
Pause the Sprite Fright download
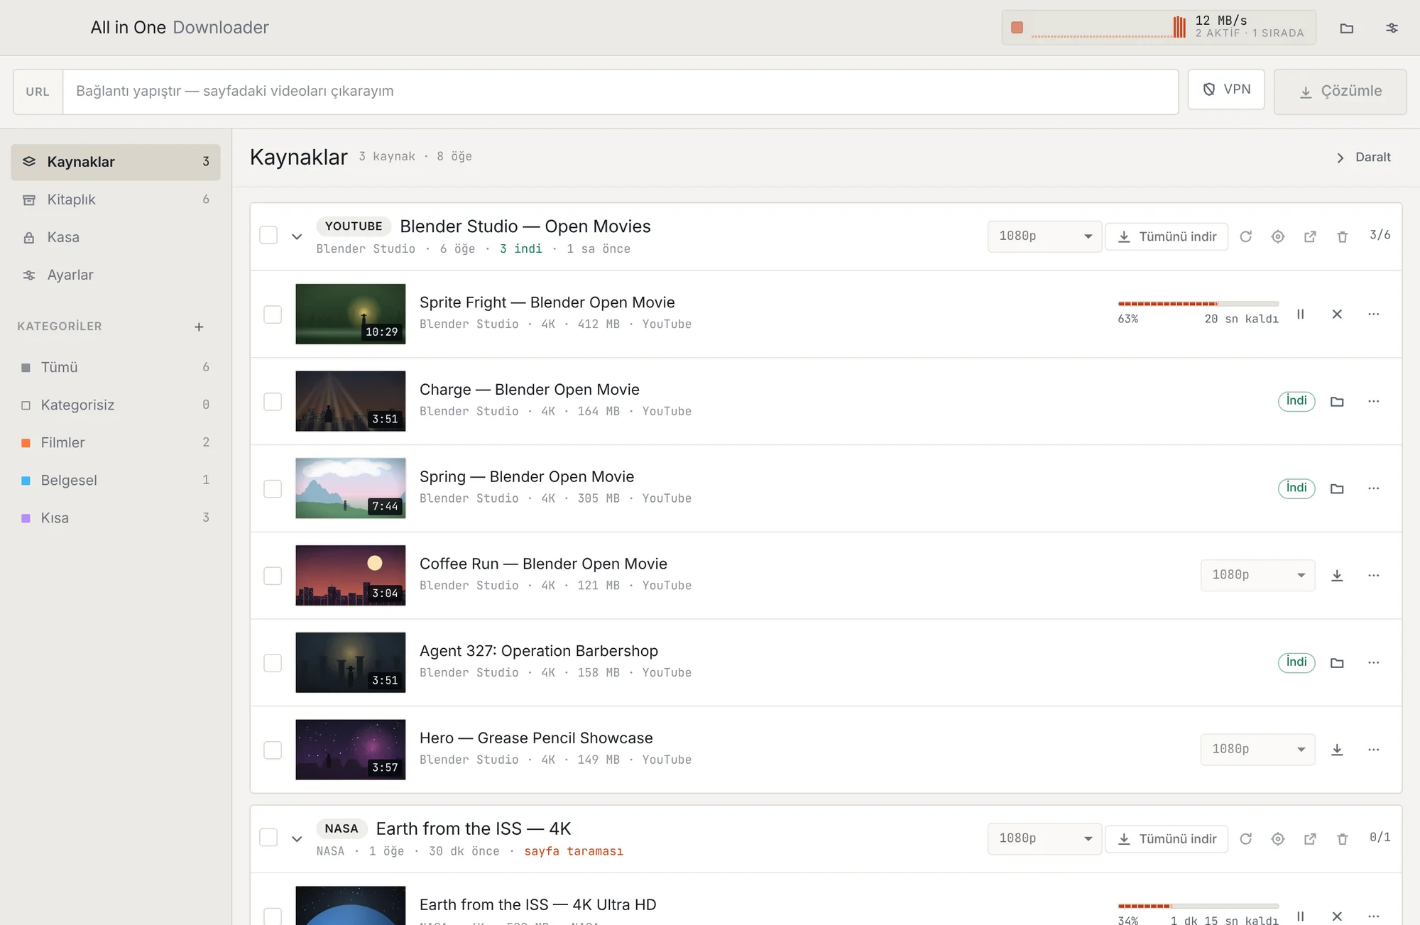click(1300, 314)
